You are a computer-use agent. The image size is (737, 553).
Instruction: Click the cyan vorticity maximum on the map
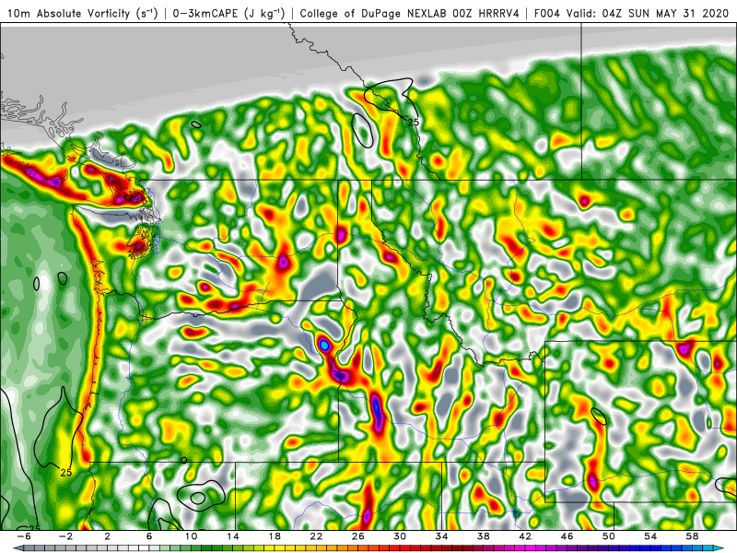click(324, 345)
